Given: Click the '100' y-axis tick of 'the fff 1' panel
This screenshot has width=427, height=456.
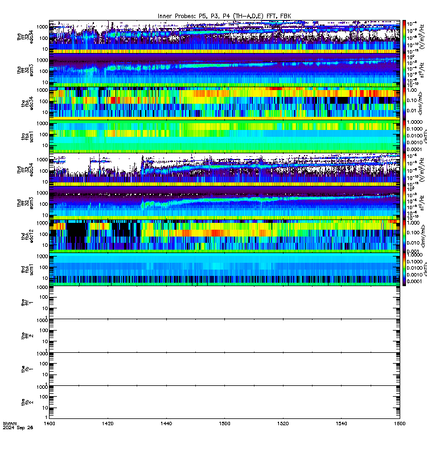Looking at the screenshot, I should tap(44, 297).
